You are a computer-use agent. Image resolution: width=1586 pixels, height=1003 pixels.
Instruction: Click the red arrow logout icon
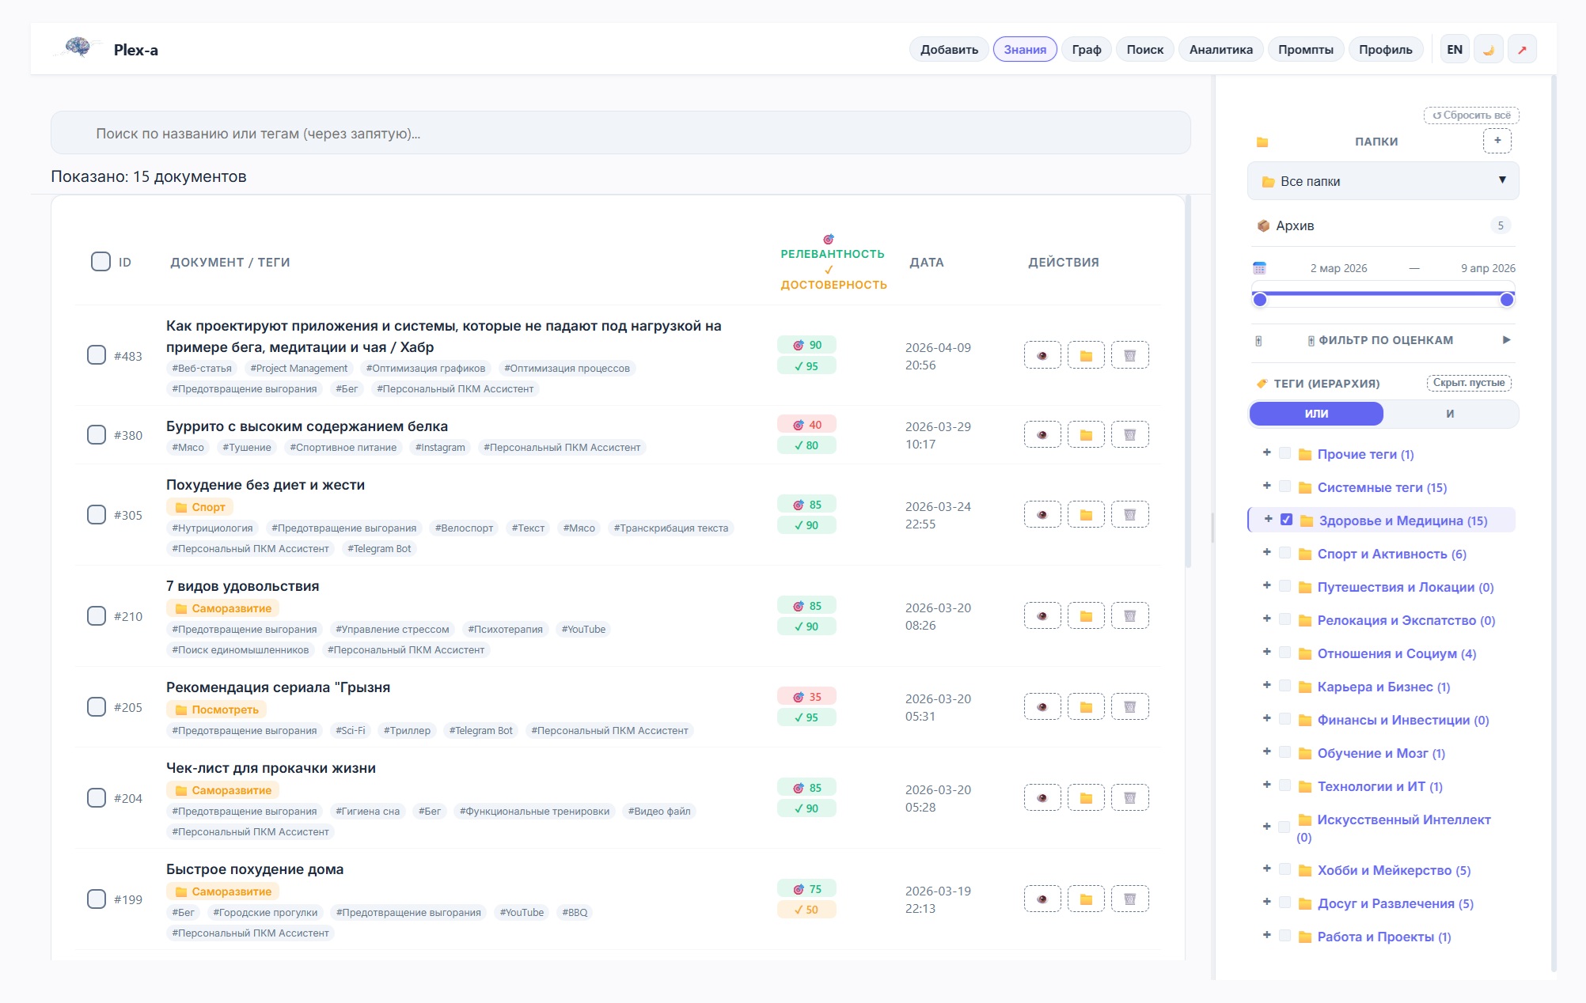(x=1521, y=50)
